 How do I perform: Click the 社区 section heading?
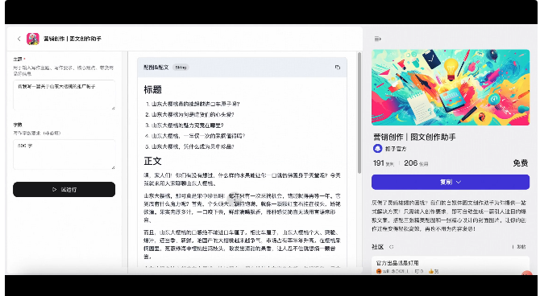click(378, 247)
